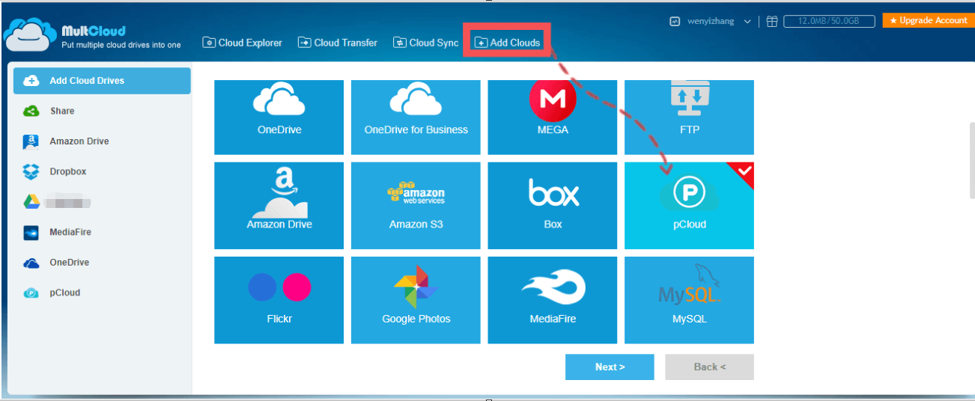The width and height of the screenshot is (975, 401).
Task: Select the Flickr tile
Action: [x=279, y=300]
